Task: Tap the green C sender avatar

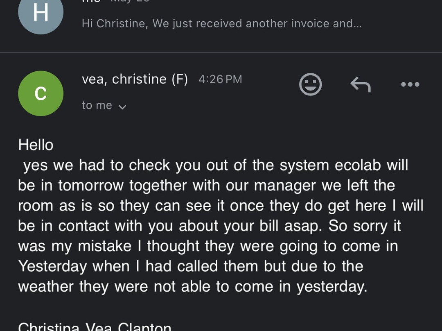Action: (41, 93)
